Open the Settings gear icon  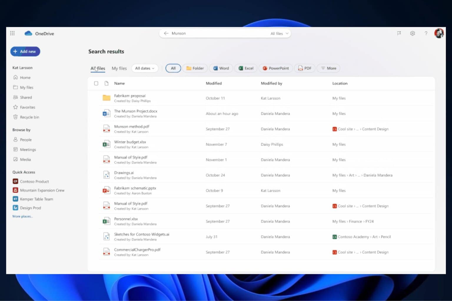413,33
